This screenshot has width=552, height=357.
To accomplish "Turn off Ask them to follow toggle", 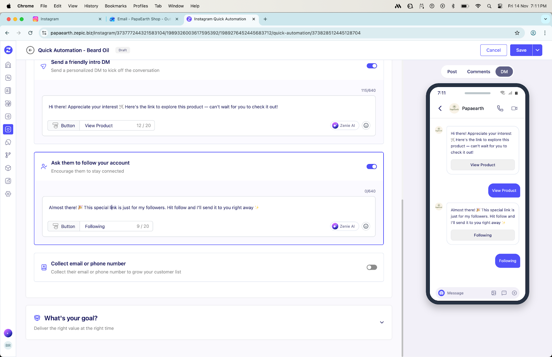I will click(372, 166).
